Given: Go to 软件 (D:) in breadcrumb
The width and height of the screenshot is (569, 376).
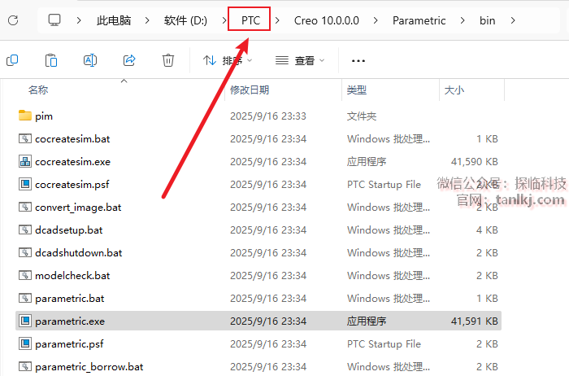Looking at the screenshot, I should (185, 20).
